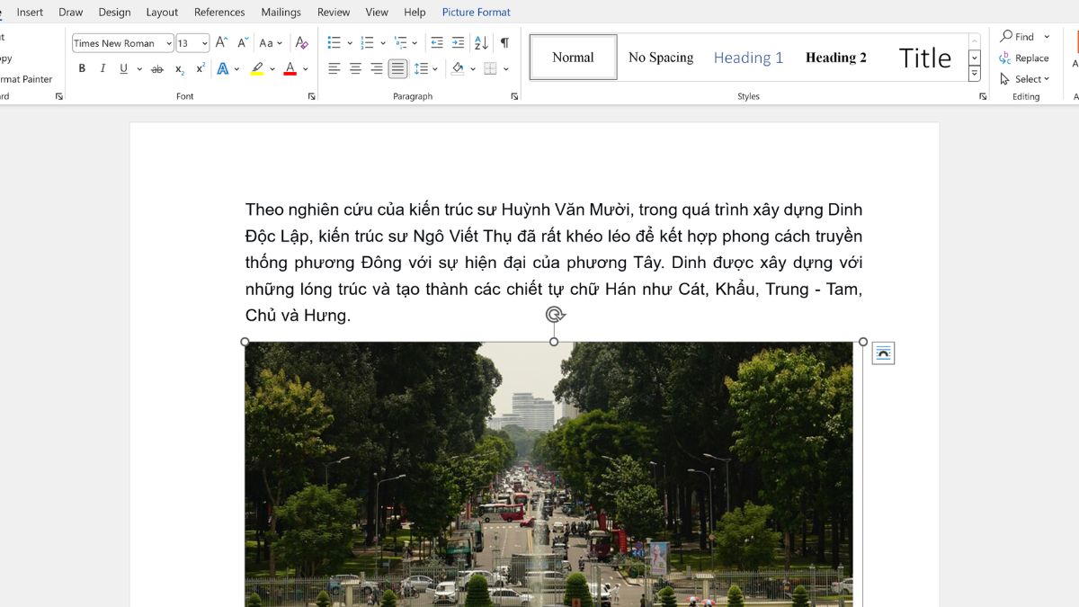
Task: Apply yellow text highlight color
Action: (257, 69)
